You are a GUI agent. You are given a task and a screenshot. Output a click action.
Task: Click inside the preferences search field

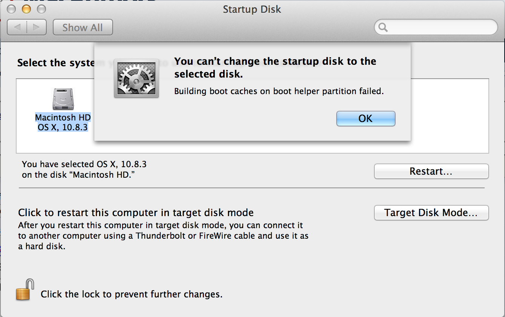pos(441,27)
